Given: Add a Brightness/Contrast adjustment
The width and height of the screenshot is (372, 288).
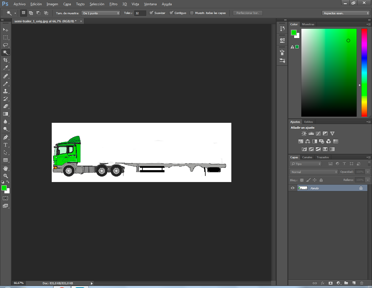Looking at the screenshot, I should point(304,134).
